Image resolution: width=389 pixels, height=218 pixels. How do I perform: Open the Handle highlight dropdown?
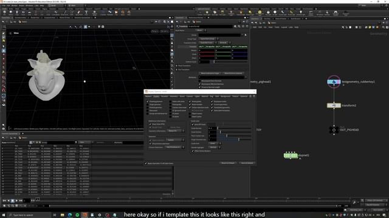click(x=214, y=147)
